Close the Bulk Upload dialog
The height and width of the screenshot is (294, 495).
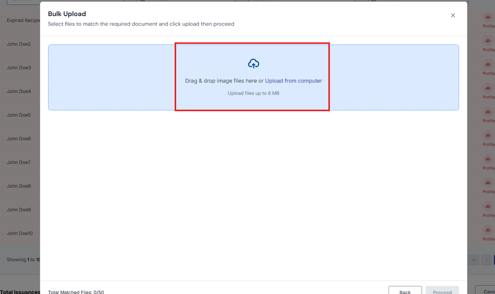(x=453, y=15)
